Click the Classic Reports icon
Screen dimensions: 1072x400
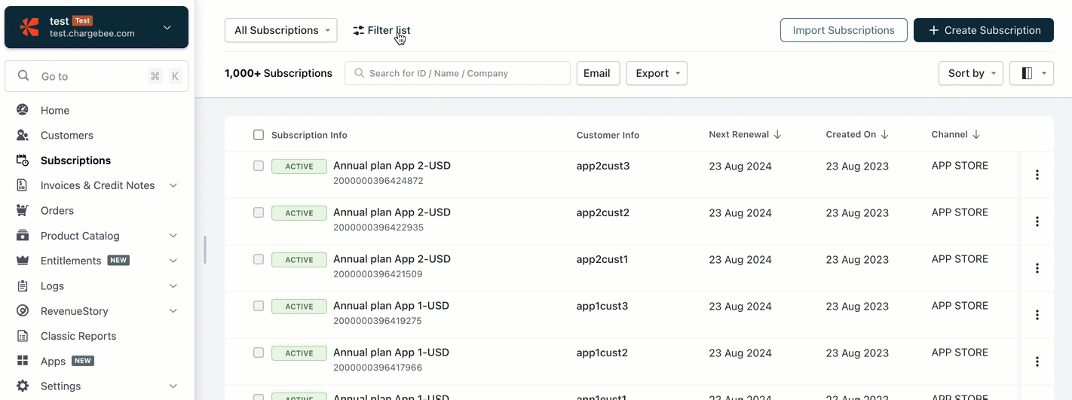coord(23,336)
